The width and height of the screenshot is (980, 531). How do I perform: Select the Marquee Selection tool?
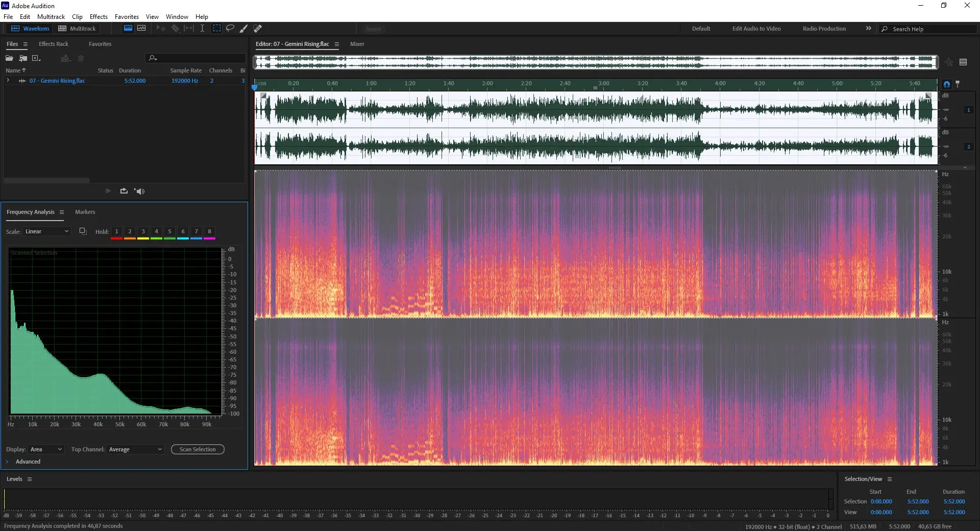(216, 29)
